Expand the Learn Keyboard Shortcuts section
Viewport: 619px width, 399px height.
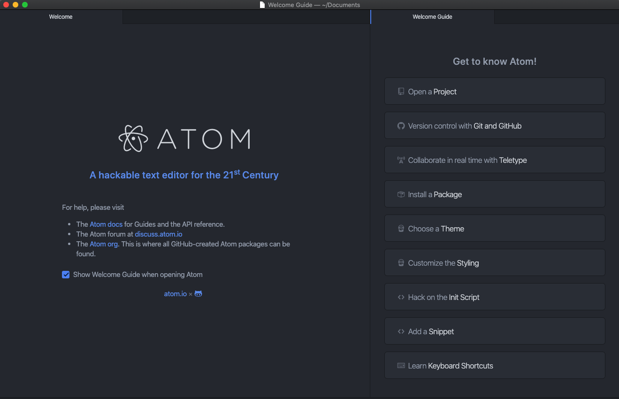495,365
